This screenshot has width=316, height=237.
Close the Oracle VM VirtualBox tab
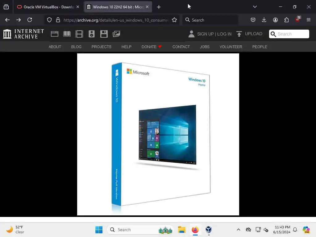78,7
